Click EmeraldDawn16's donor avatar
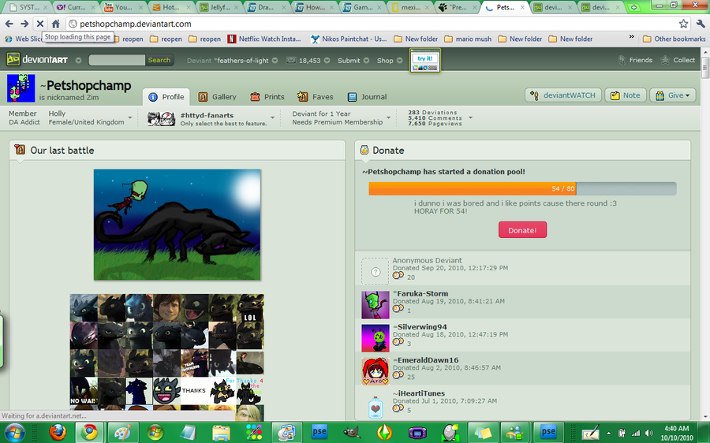The width and height of the screenshot is (710, 443). 376,371
